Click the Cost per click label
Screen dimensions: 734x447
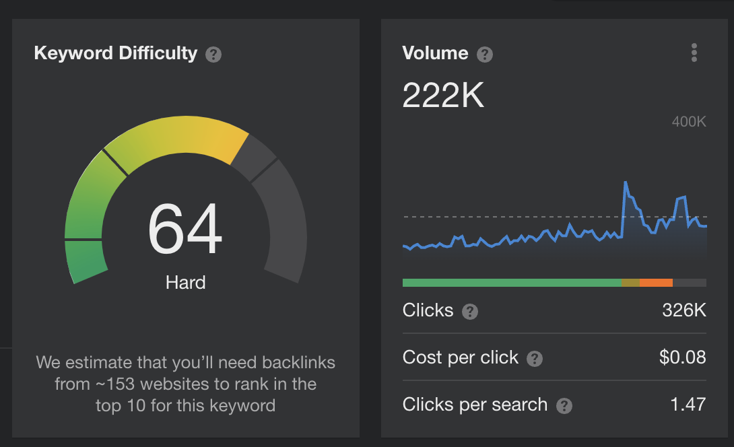[x=460, y=357]
